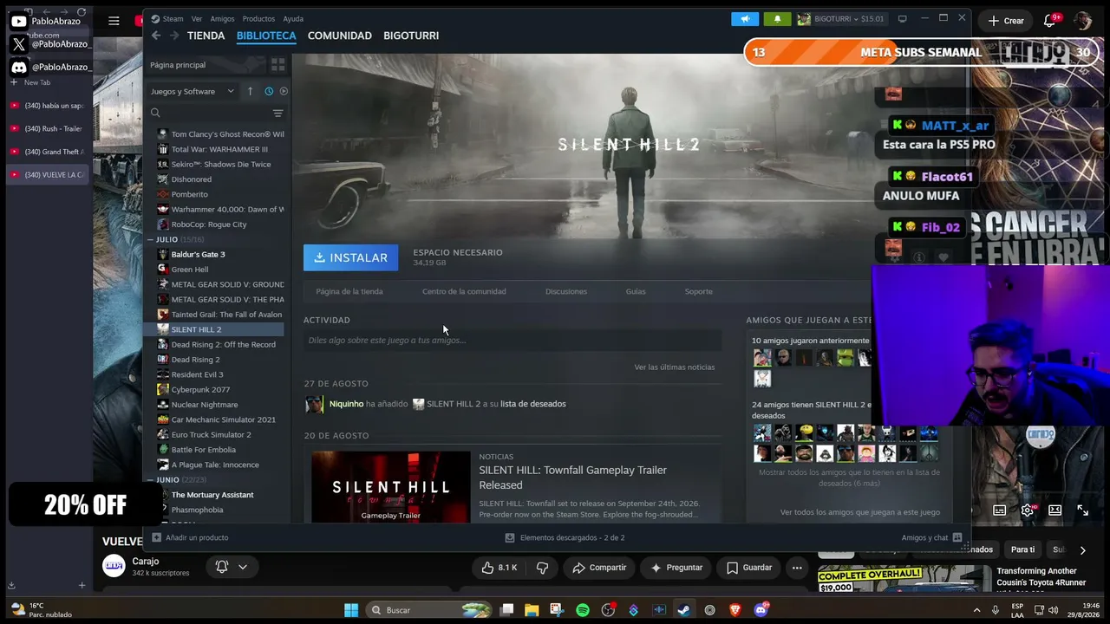Open File Explorer from the taskbar
This screenshot has width=1110, height=624.
(x=532, y=610)
